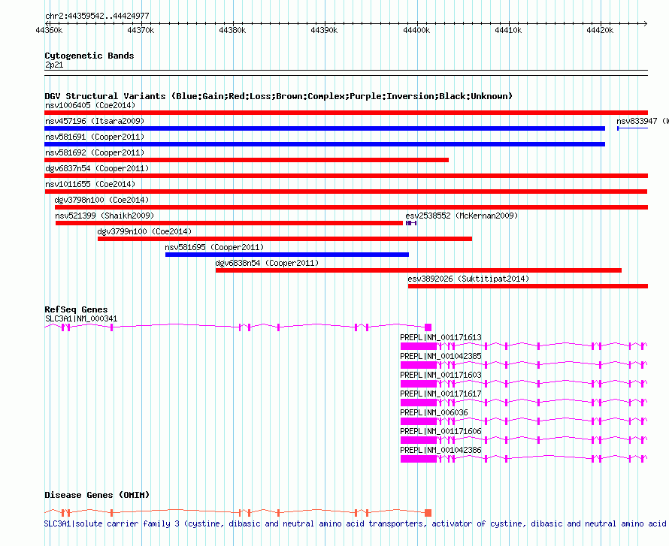Select the PREPL|NM_001042386 transcript label
The image size is (669, 546).
[x=440, y=450]
